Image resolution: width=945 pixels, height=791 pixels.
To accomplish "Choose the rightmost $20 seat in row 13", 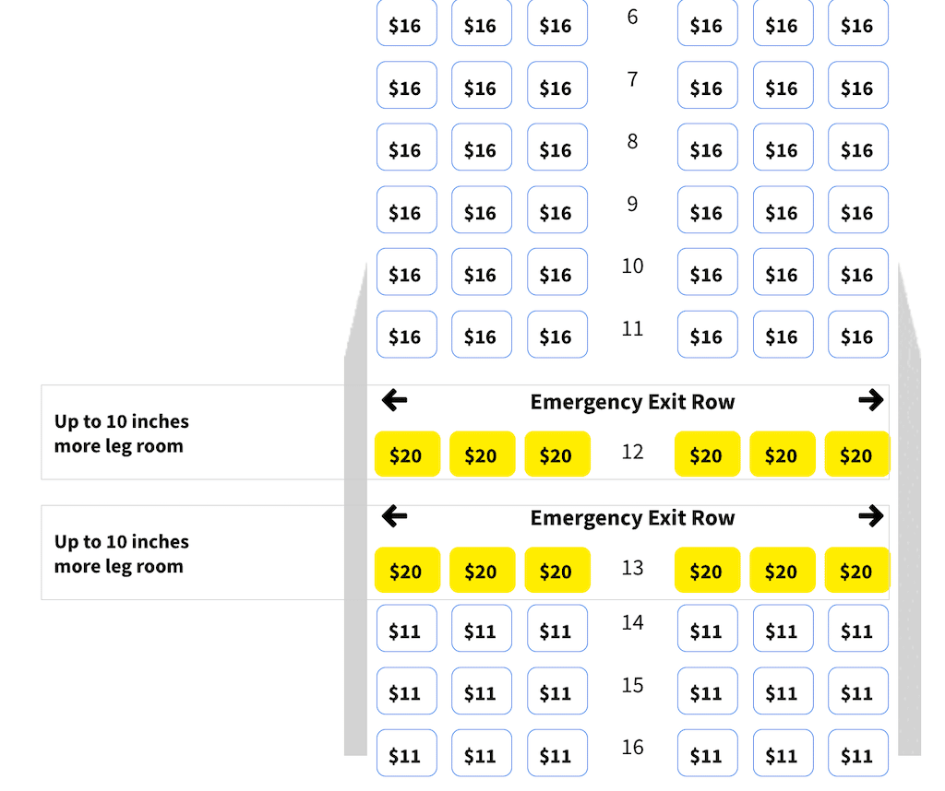I will pyautogui.click(x=857, y=570).
